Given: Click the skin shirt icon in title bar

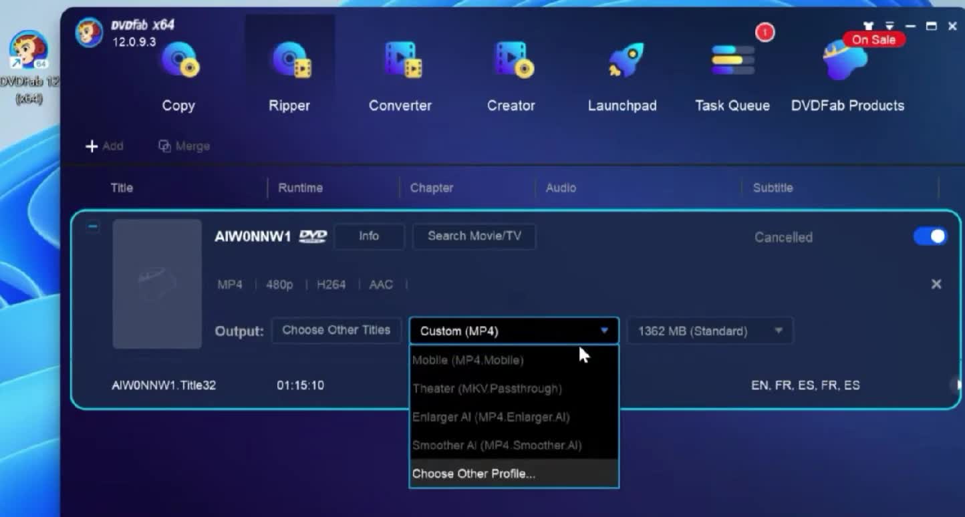Looking at the screenshot, I should (x=868, y=26).
